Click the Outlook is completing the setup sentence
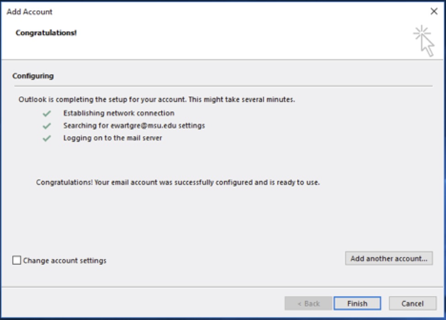 (156, 99)
